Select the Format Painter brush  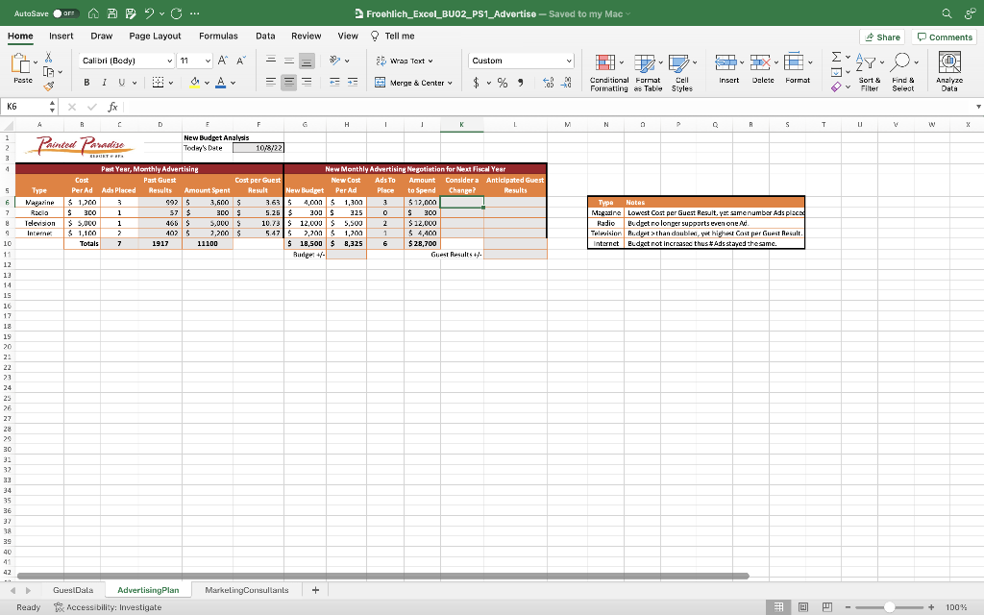coord(48,86)
